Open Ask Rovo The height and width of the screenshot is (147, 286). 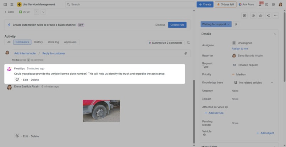246,5
